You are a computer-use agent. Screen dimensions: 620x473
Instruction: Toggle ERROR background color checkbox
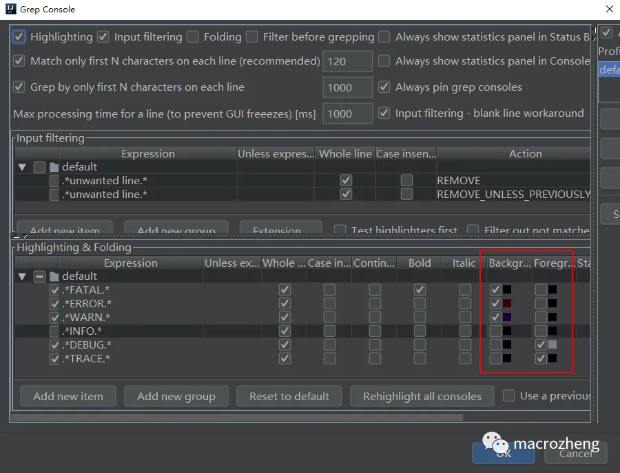click(x=495, y=303)
